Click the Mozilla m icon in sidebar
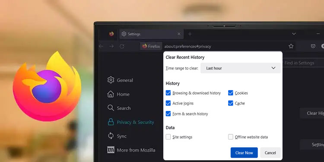 pos(111,150)
